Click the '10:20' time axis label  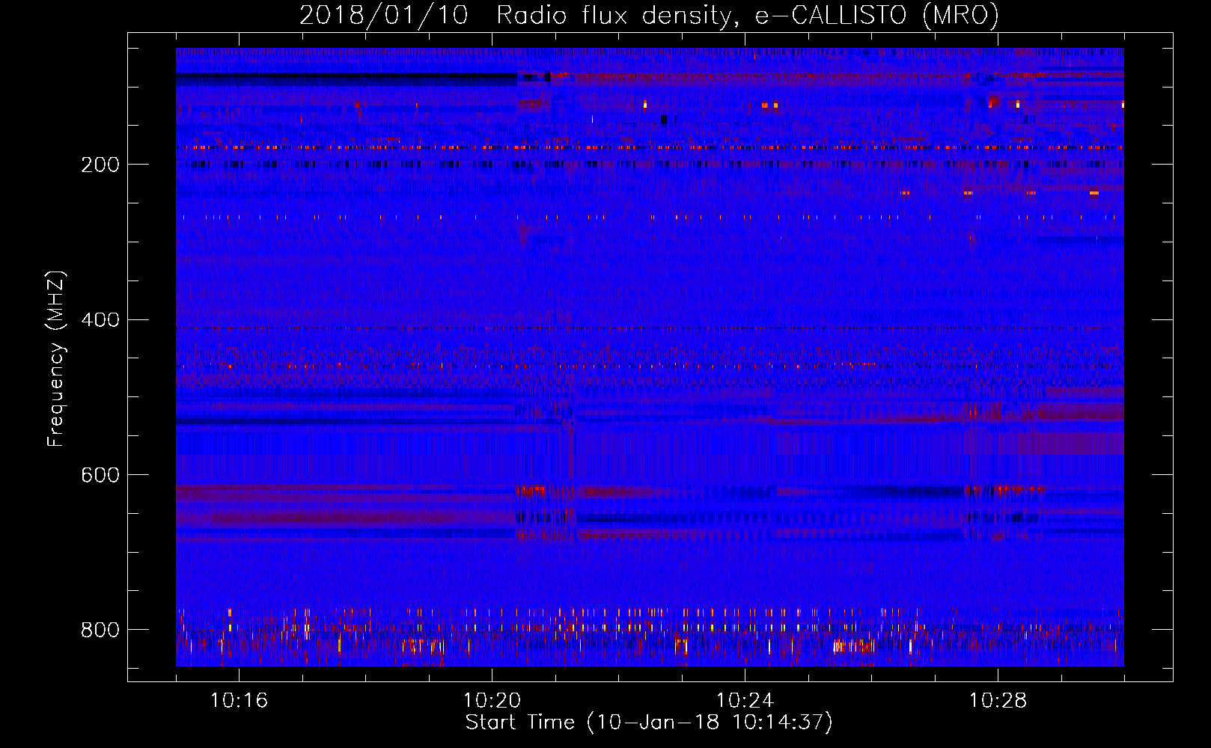pyautogui.click(x=492, y=700)
